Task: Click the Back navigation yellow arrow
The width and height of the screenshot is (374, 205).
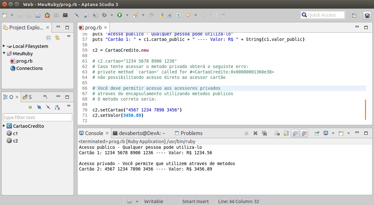Action: [x=188, y=15]
